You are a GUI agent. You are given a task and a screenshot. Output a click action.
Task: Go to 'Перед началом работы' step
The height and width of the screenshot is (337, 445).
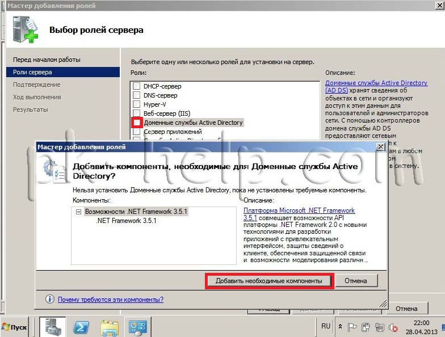47,60
